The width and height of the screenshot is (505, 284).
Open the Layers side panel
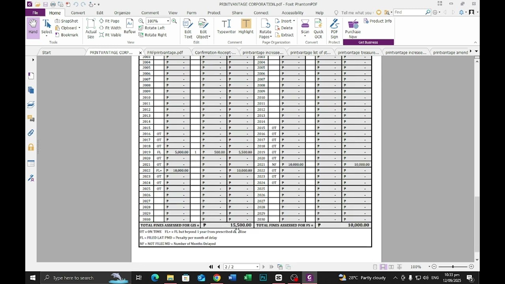click(31, 105)
